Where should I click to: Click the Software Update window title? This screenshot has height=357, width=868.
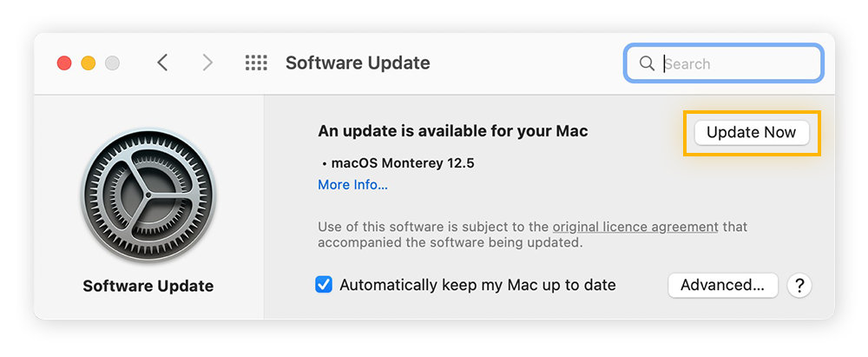pos(358,63)
